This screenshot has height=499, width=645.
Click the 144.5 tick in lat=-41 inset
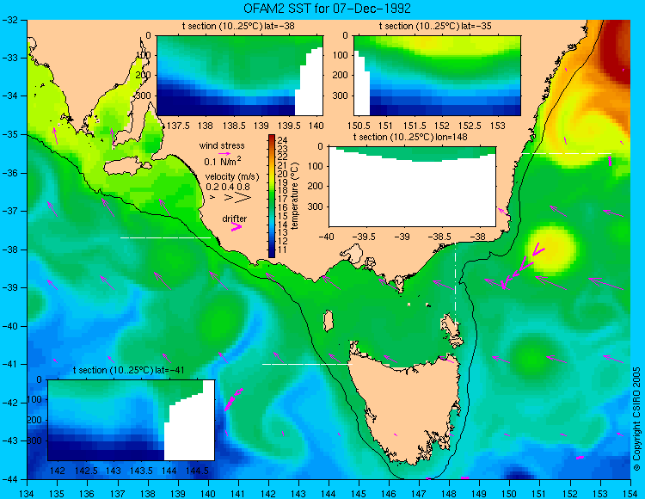pos(197,471)
